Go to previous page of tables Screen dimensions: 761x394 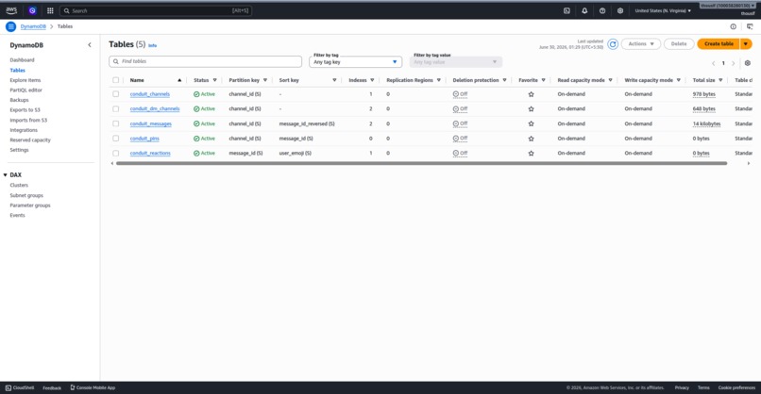tap(714, 63)
